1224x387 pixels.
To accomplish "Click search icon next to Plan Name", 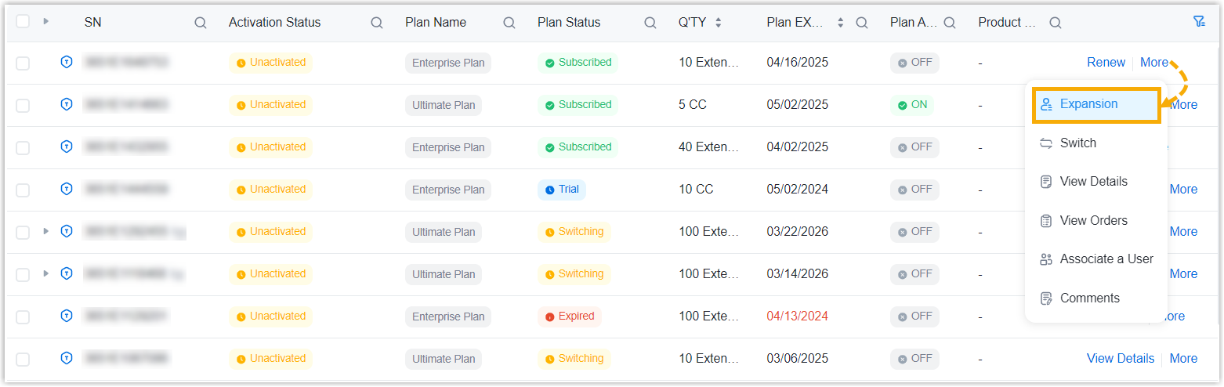I will tap(509, 23).
